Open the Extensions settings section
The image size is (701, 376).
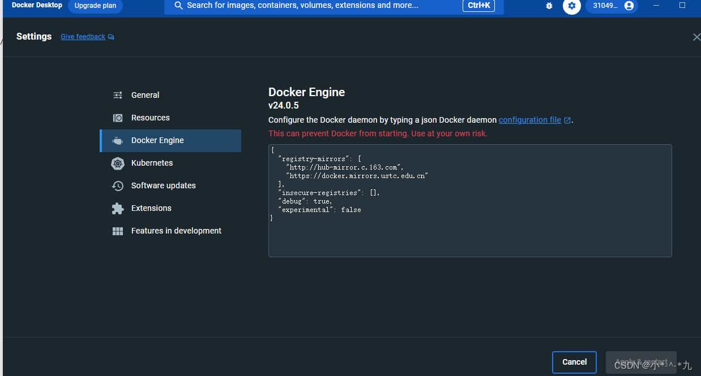tap(170, 208)
